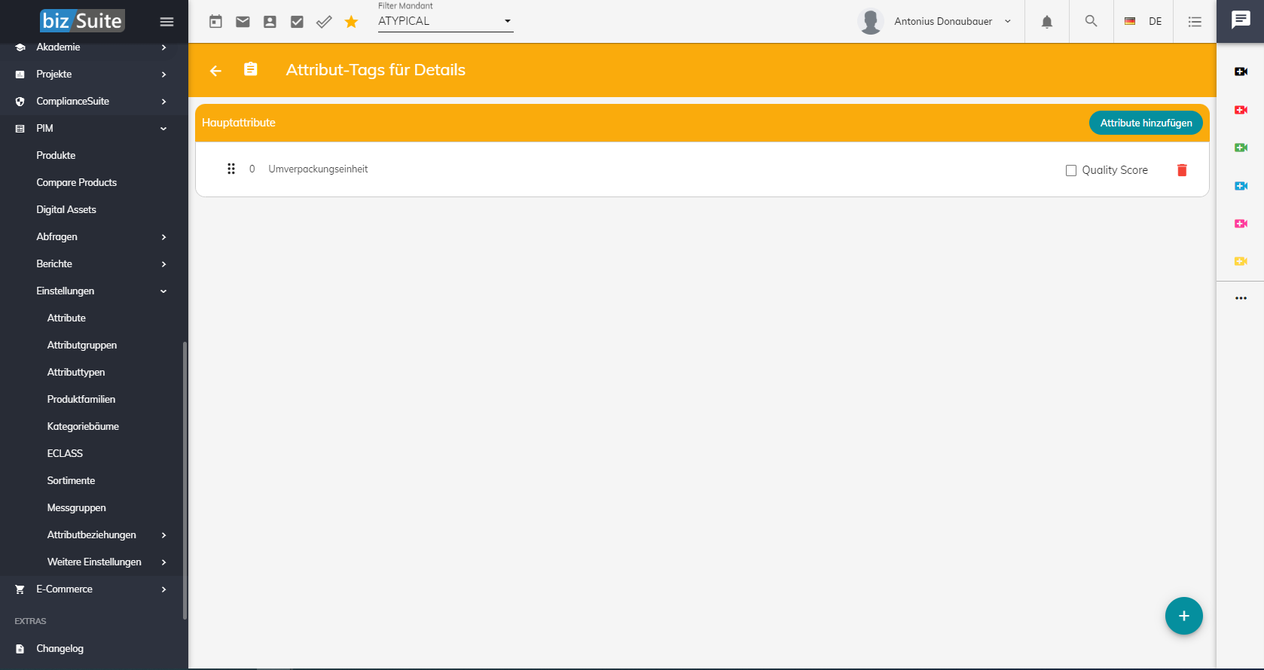This screenshot has width=1264, height=670.
Task: Expand Attributbeziehungen submenu
Action: click(x=94, y=534)
